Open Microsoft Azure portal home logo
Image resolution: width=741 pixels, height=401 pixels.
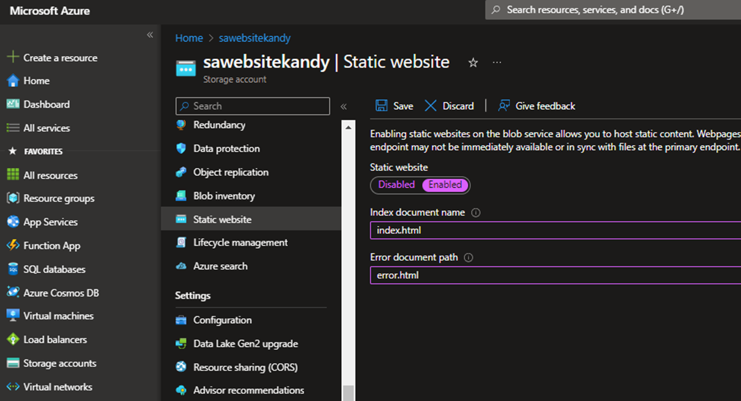(x=50, y=11)
